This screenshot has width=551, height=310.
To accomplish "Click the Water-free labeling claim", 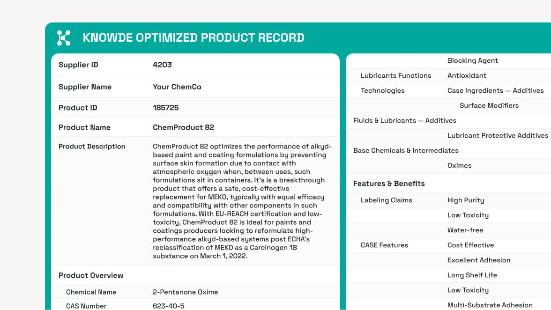I will pos(465,230).
